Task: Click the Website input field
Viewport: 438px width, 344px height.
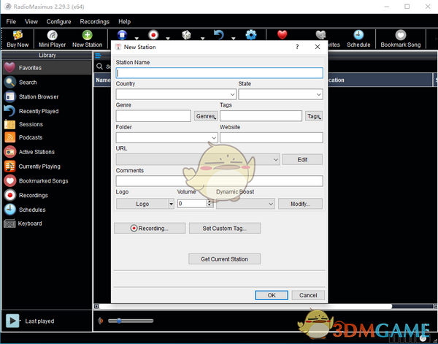Action: [272, 138]
